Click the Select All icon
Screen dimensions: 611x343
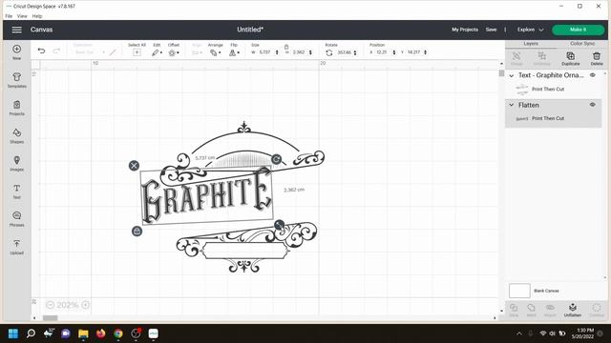[x=137, y=52]
